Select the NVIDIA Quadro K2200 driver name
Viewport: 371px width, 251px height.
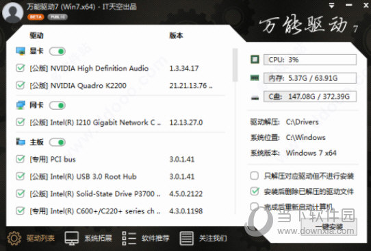click(x=78, y=85)
